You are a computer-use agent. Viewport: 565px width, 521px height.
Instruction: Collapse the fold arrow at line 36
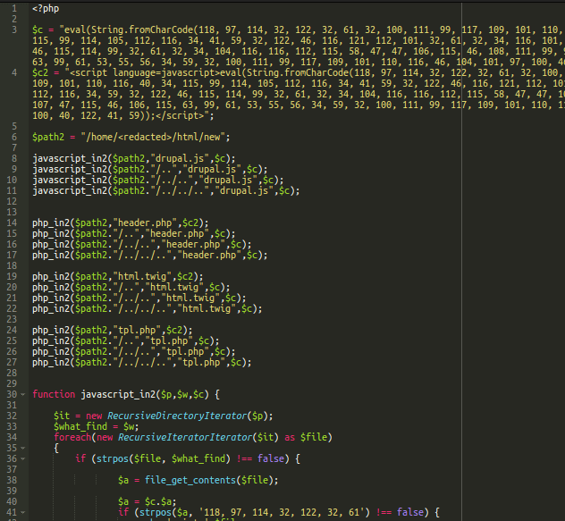tap(23, 459)
